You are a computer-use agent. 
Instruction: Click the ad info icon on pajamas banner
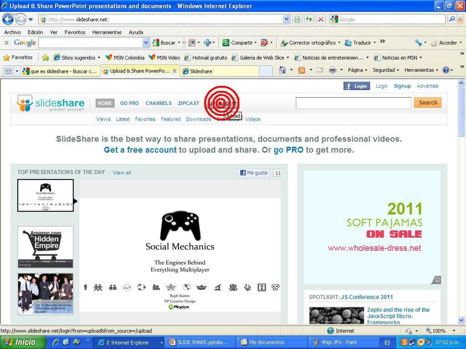coord(437,279)
